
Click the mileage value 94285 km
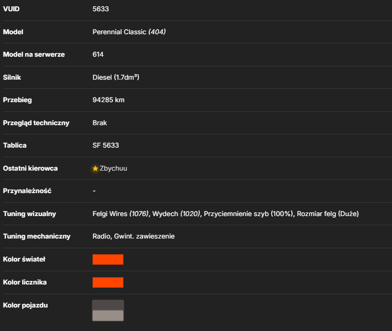108,100
